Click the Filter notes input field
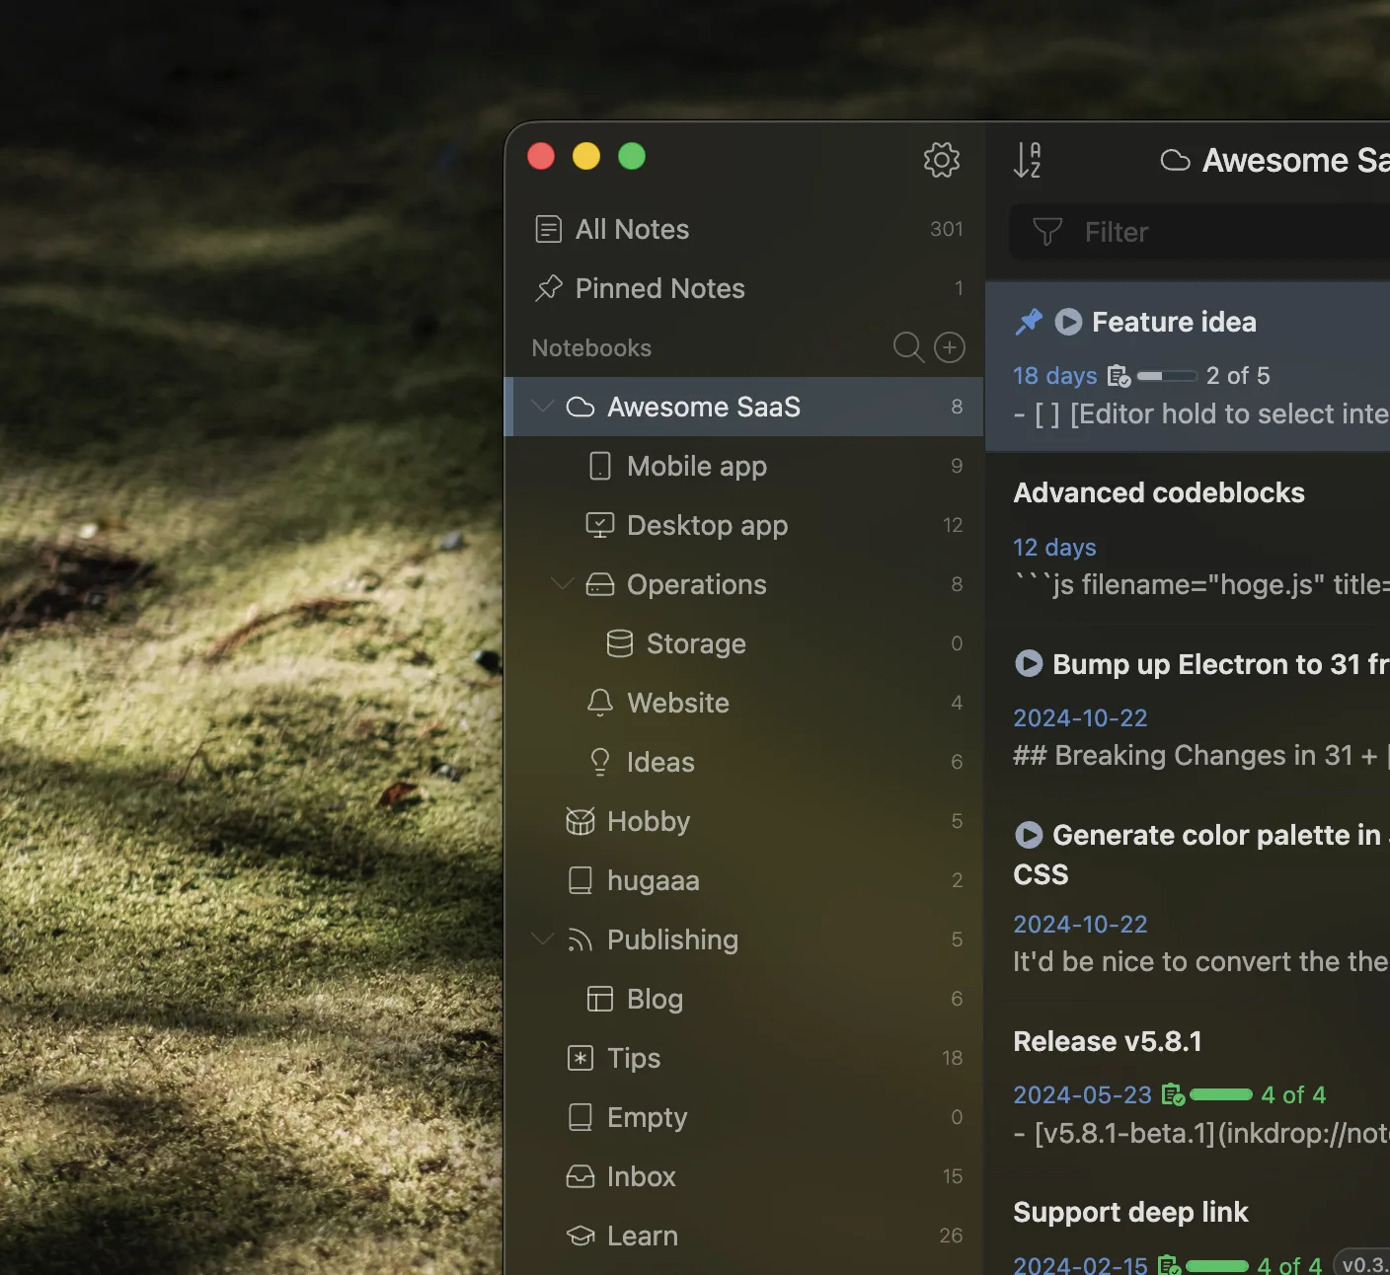The image size is (1390, 1275). coord(1199,232)
